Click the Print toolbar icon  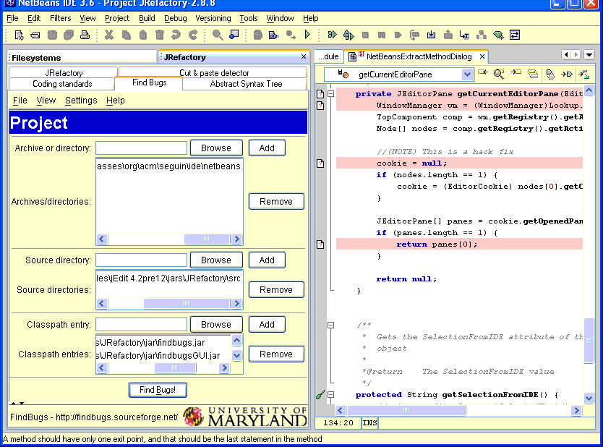[85, 35]
